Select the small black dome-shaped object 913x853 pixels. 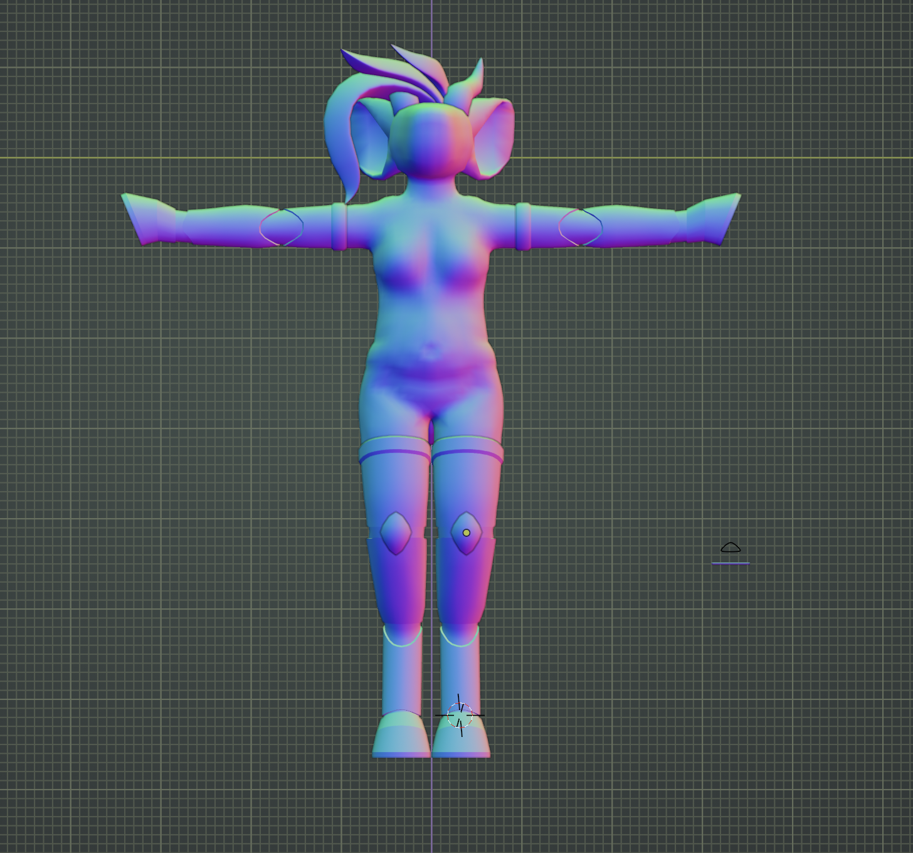731,548
